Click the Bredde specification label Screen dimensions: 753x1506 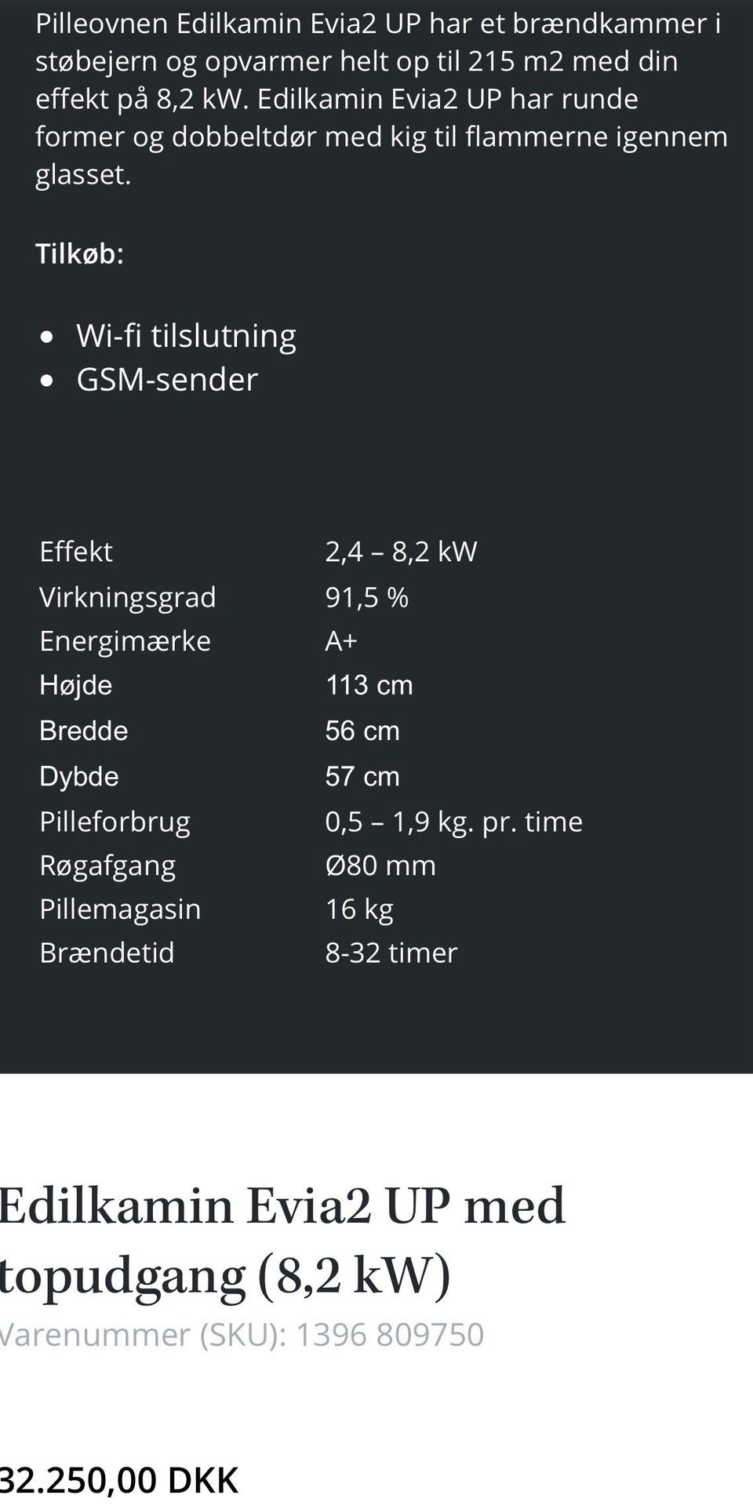click(x=83, y=731)
